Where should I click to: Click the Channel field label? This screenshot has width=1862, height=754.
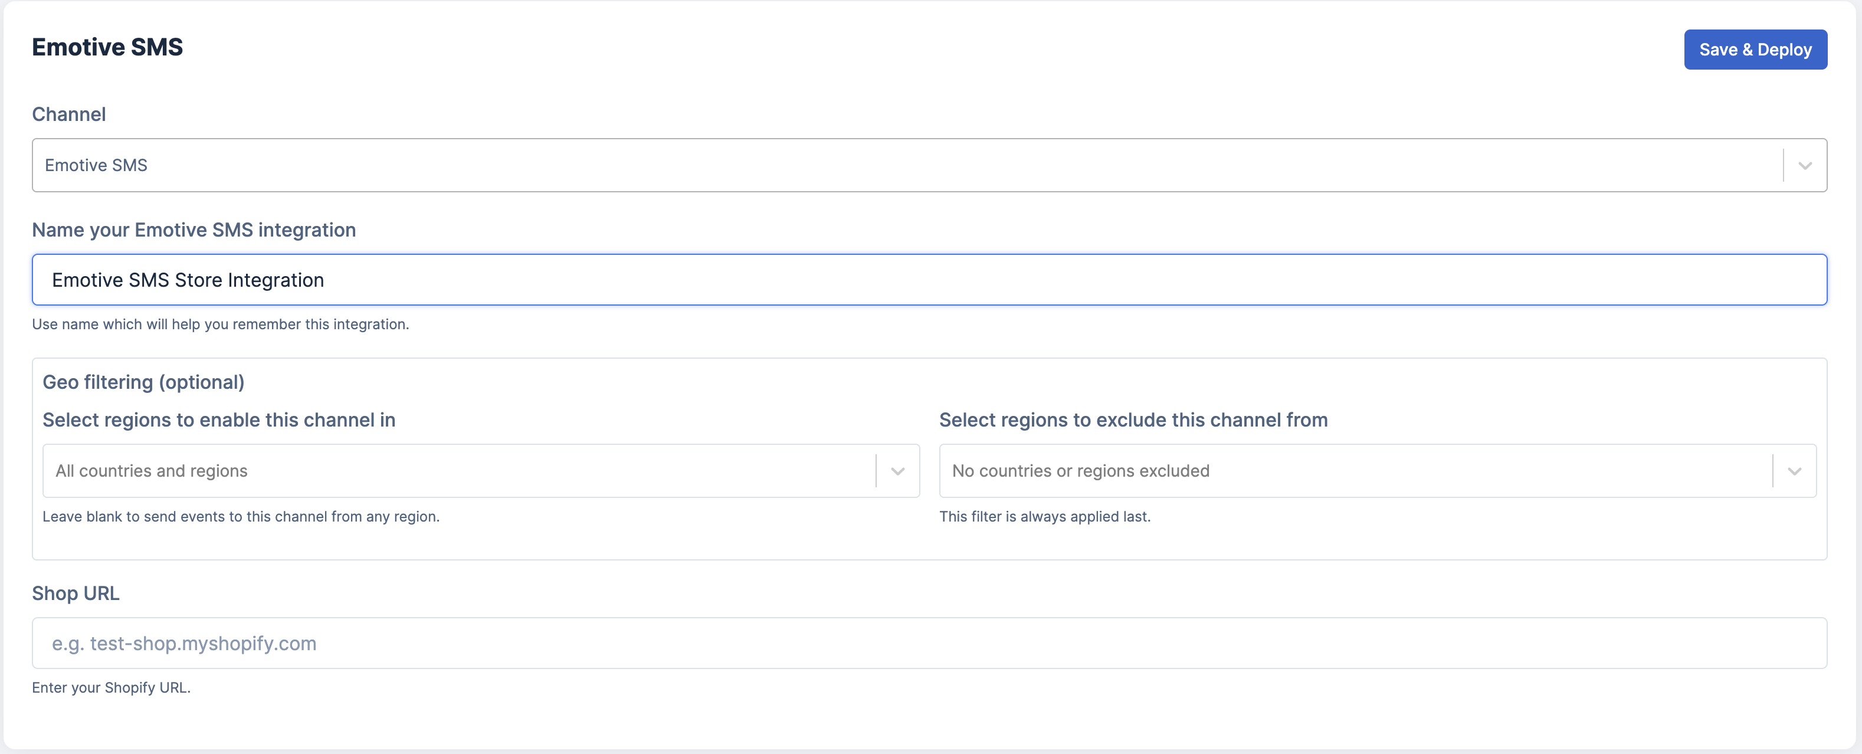[68, 114]
